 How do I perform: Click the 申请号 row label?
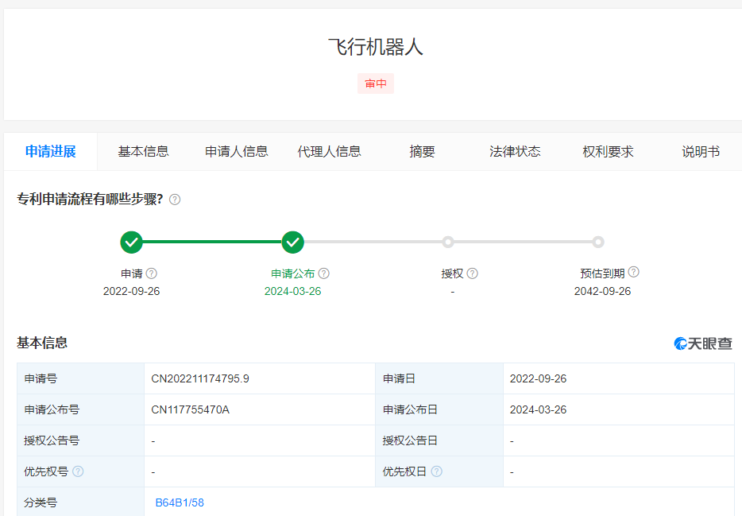[41, 378]
